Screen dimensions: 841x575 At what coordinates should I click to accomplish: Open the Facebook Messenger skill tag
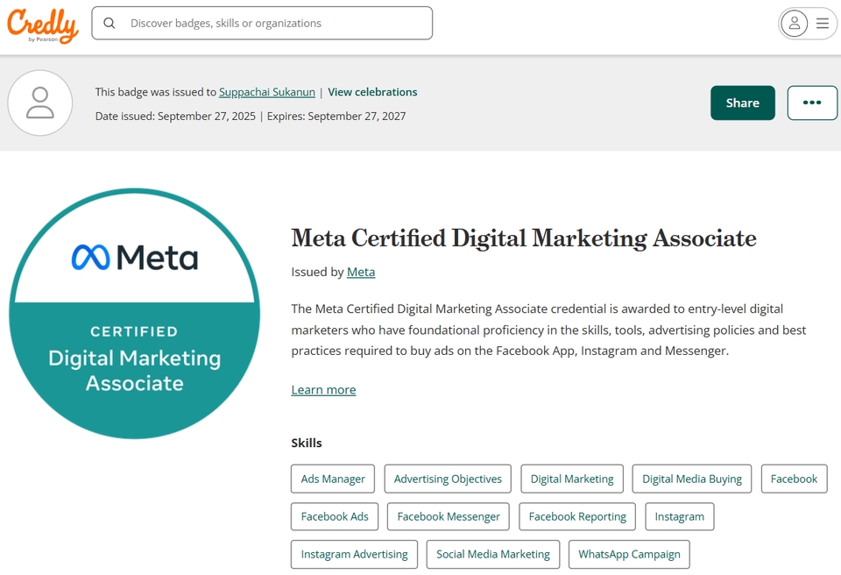(x=449, y=516)
